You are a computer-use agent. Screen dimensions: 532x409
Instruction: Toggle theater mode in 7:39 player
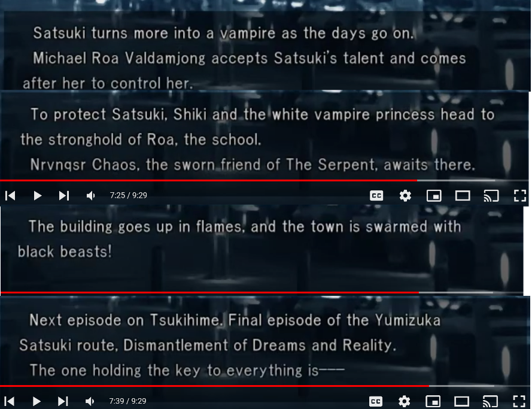461,401
